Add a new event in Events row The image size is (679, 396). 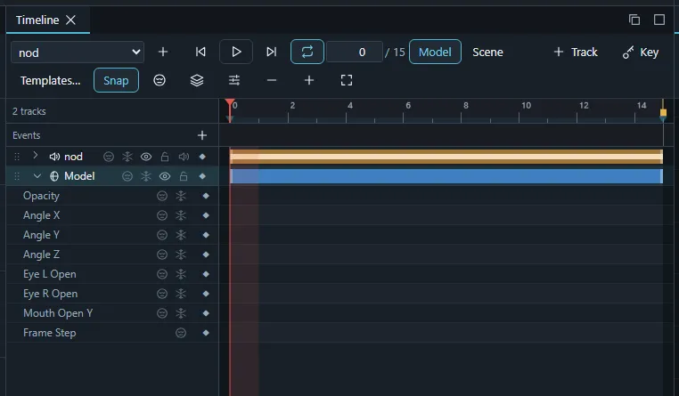pos(201,135)
